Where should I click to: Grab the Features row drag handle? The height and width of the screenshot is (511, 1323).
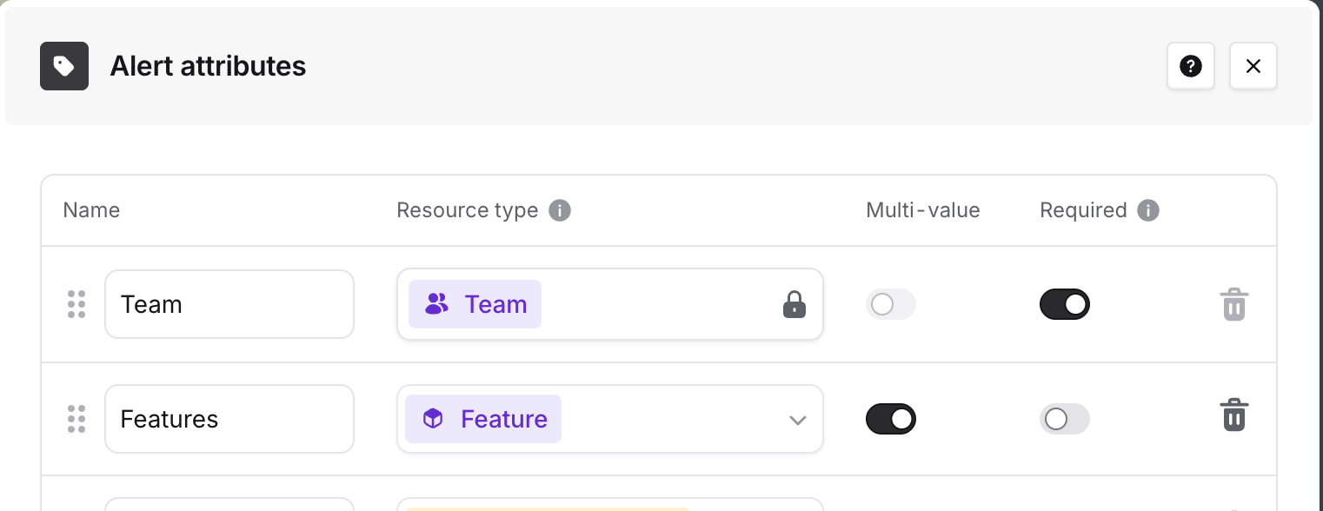pos(76,419)
